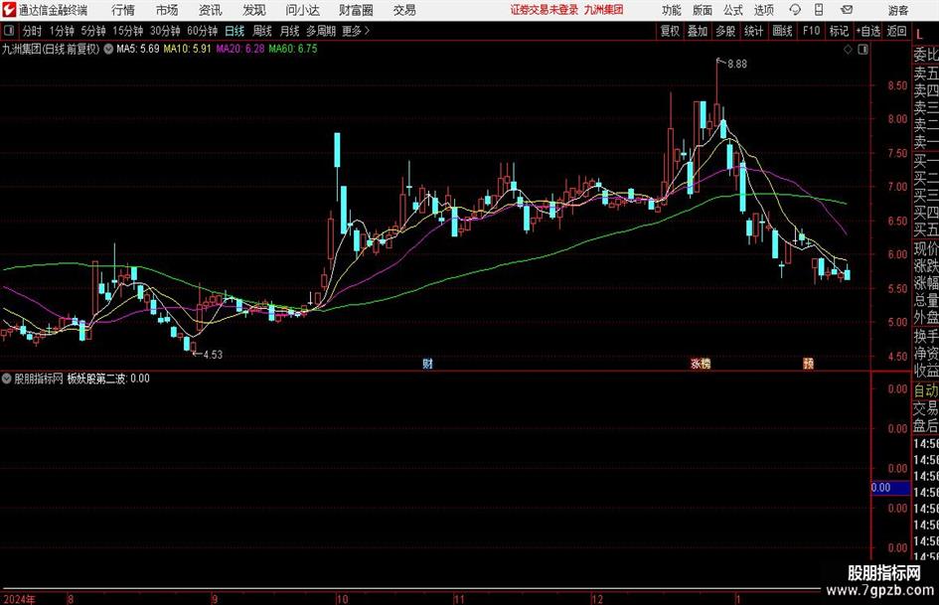Screen dimensions: 939x605
Task: Click the MA5: 5.69 value
Action: [138, 49]
